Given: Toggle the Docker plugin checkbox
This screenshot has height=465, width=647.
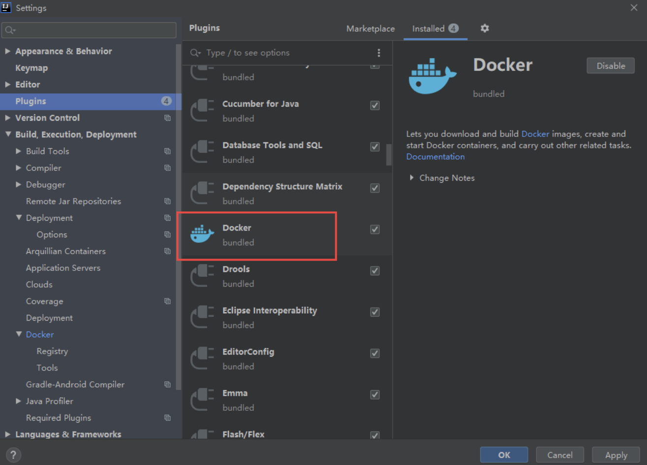Looking at the screenshot, I should point(375,230).
